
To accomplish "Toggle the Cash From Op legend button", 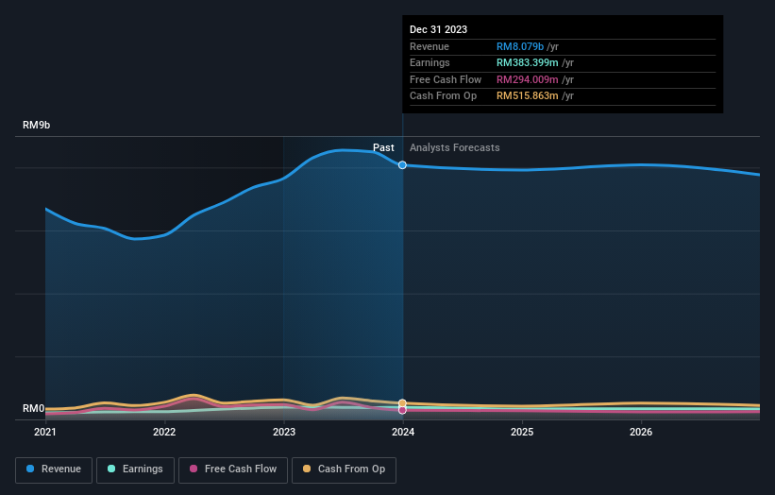I will [x=344, y=469].
